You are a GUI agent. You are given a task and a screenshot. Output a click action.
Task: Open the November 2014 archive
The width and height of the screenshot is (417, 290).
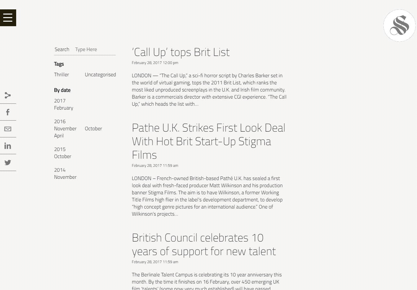(65, 177)
